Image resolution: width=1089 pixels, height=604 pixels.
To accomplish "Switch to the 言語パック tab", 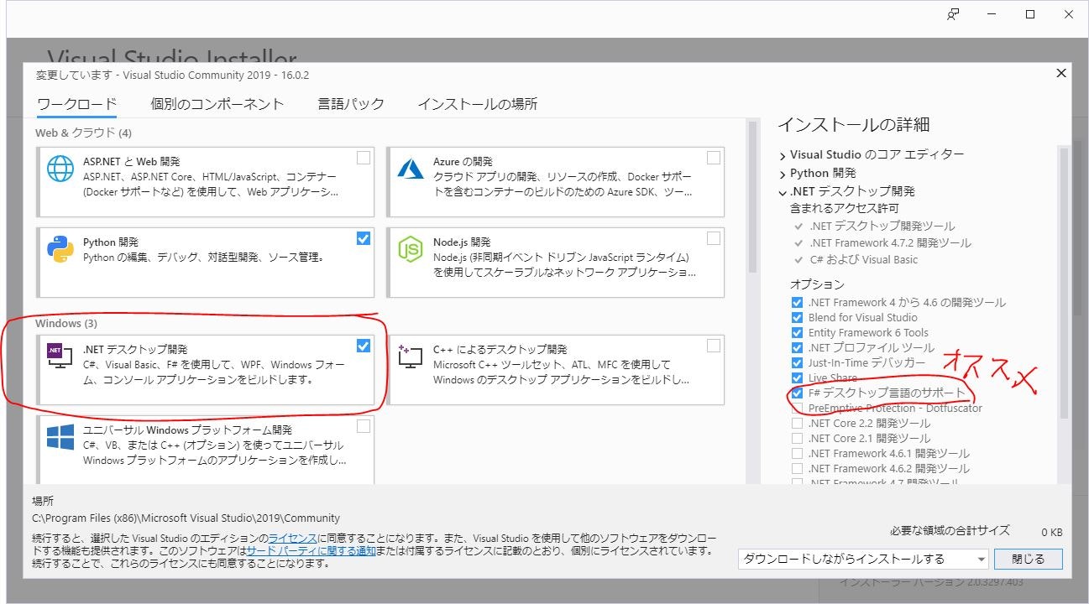I will 351,104.
